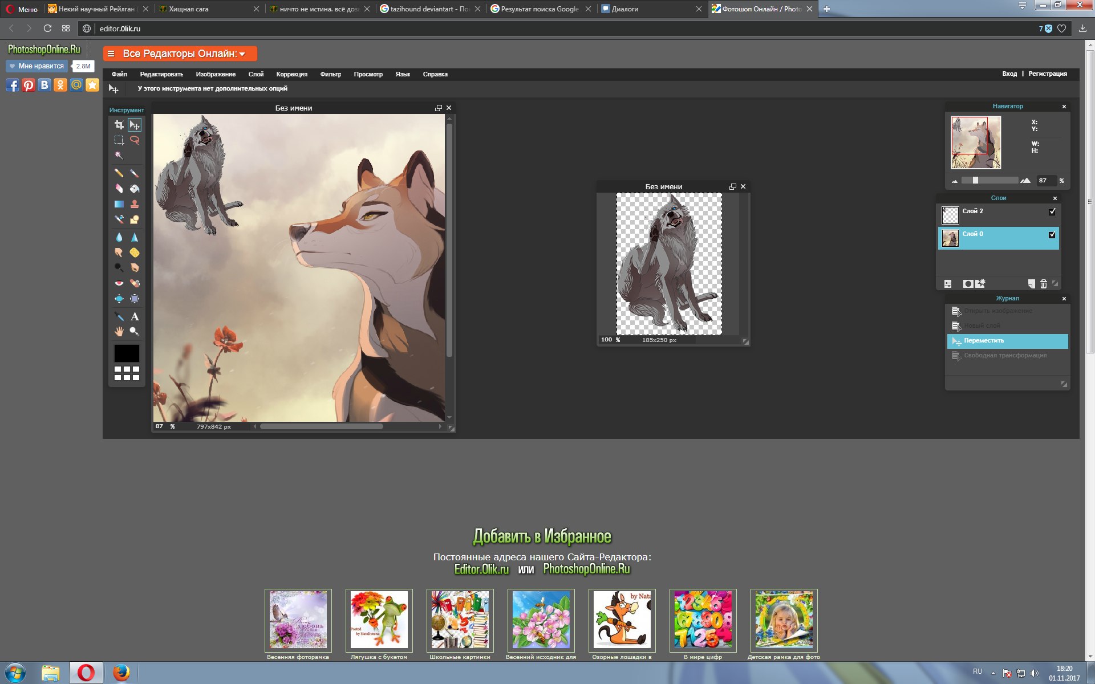Select the Sharpen tool
Viewport: 1095px width, 684px height.
coord(135,237)
